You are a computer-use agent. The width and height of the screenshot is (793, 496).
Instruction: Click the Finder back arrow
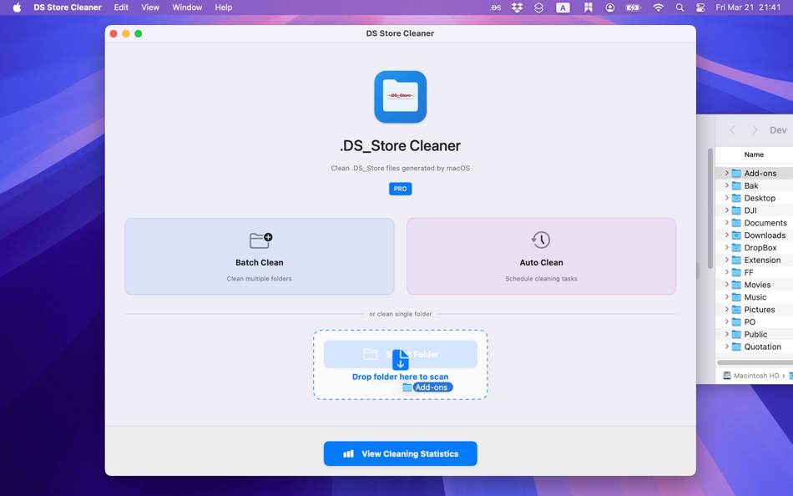coord(732,130)
